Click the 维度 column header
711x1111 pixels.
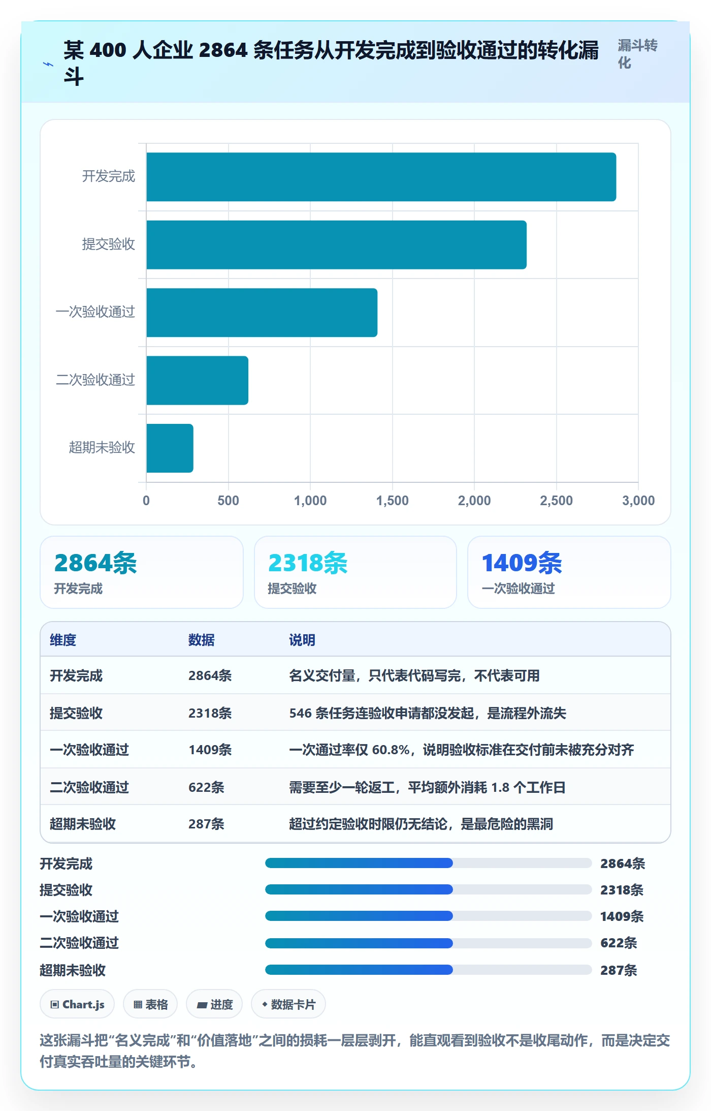[x=63, y=640]
